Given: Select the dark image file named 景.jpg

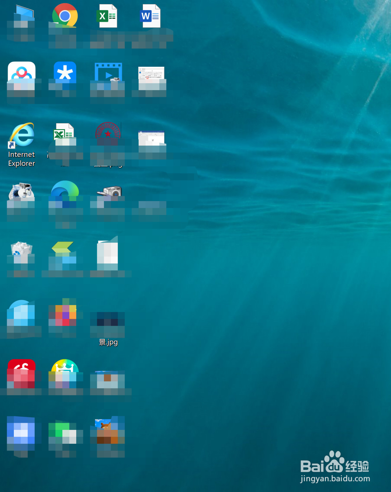Looking at the screenshot, I should click(x=108, y=319).
